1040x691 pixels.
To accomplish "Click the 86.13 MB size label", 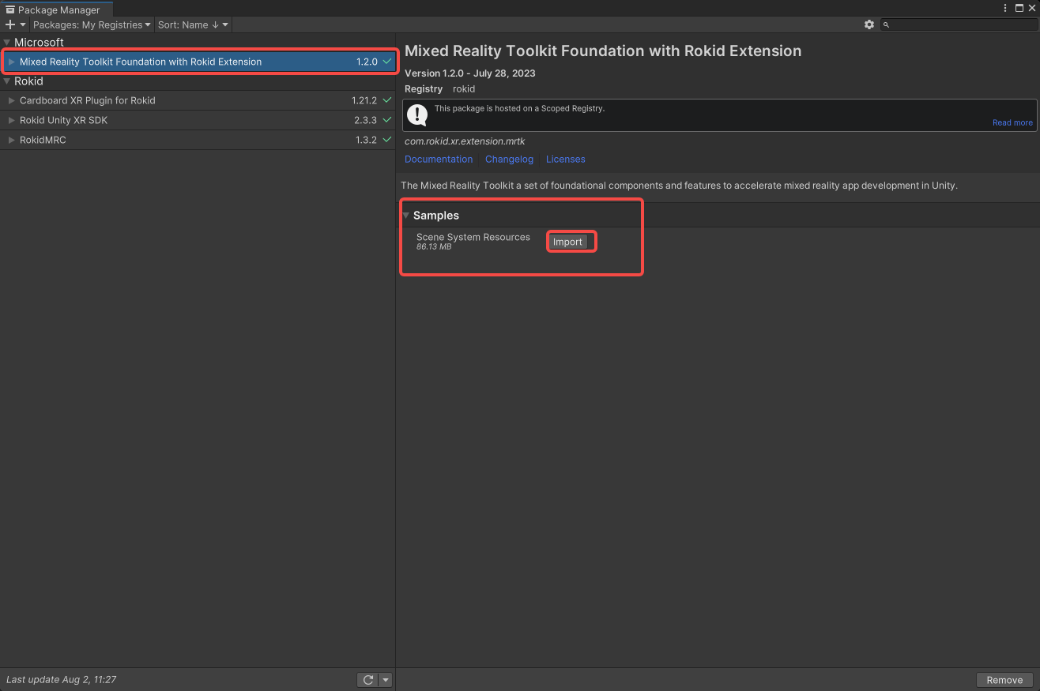I will pos(434,247).
